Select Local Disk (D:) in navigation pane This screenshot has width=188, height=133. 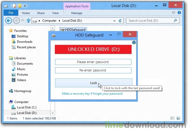coord(27,113)
